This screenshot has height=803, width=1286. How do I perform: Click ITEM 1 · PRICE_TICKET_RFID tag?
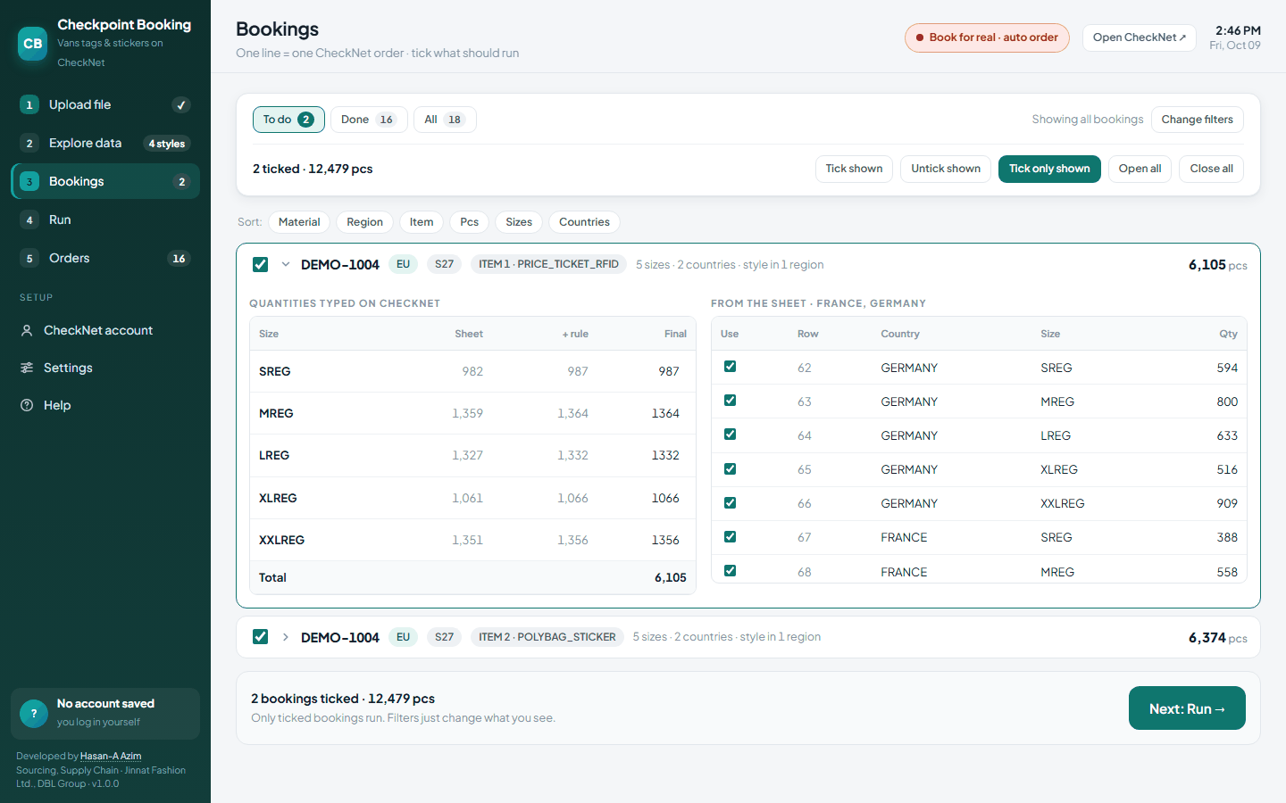548,264
